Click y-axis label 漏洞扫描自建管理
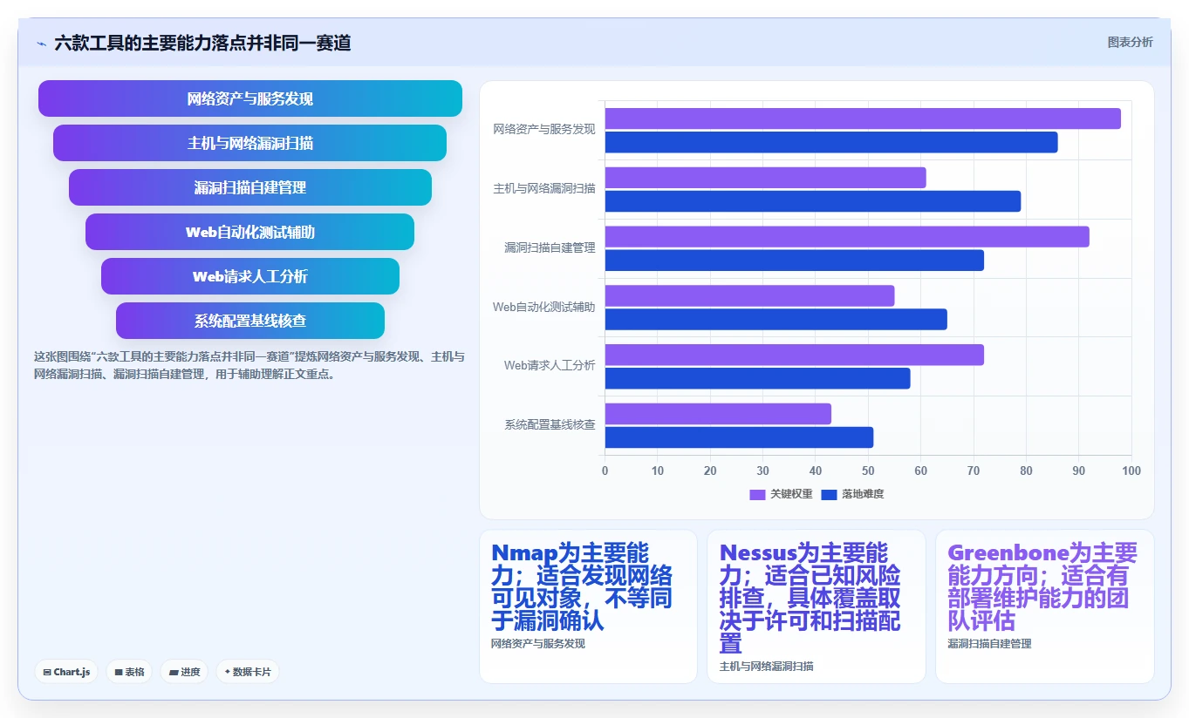The width and height of the screenshot is (1189, 718). point(550,247)
